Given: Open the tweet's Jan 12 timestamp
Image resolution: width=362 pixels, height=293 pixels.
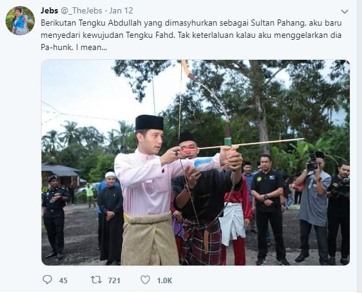Looking at the screenshot, I should 121,10.
